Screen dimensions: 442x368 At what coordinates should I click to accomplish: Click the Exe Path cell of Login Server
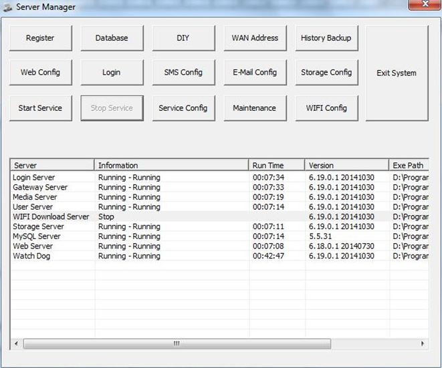tap(411, 178)
